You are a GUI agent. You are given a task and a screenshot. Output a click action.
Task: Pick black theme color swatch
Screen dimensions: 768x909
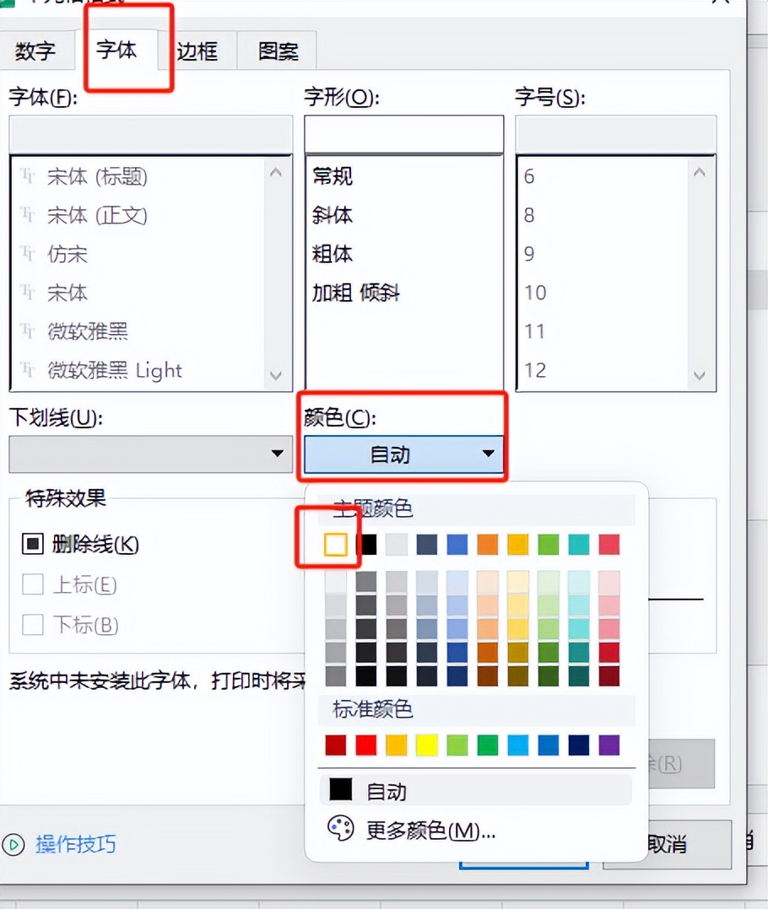coord(366,545)
